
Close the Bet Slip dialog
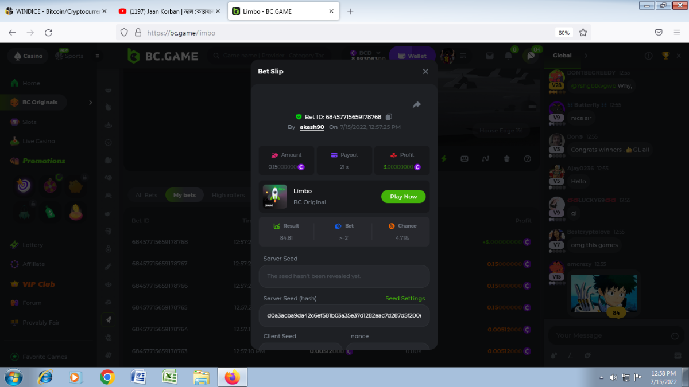tap(425, 72)
